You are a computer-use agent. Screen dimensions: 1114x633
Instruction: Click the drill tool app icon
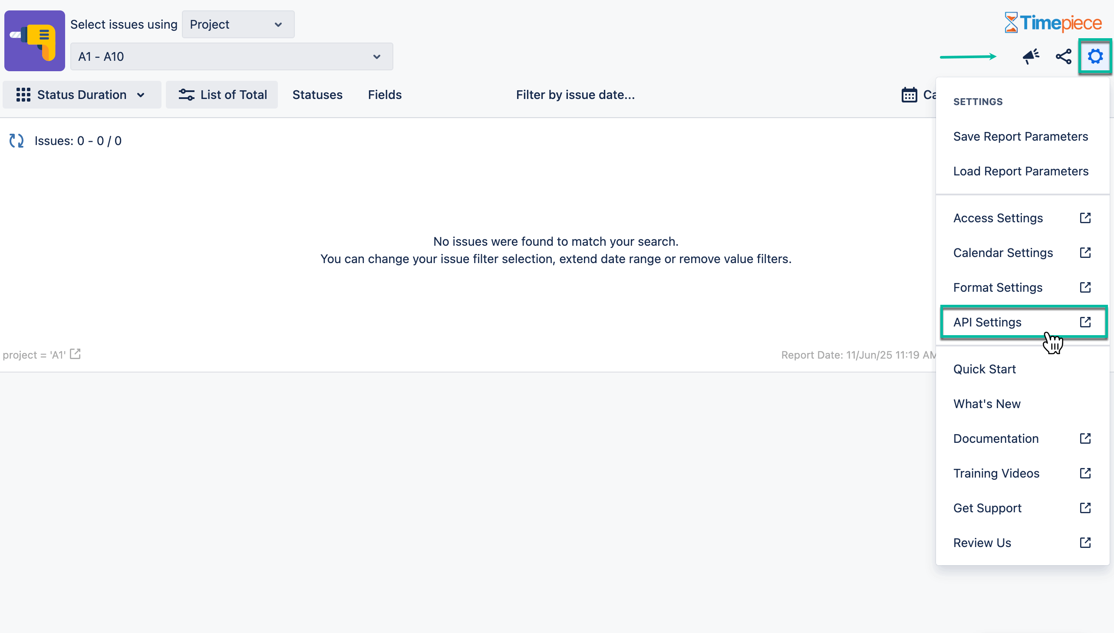click(x=34, y=40)
